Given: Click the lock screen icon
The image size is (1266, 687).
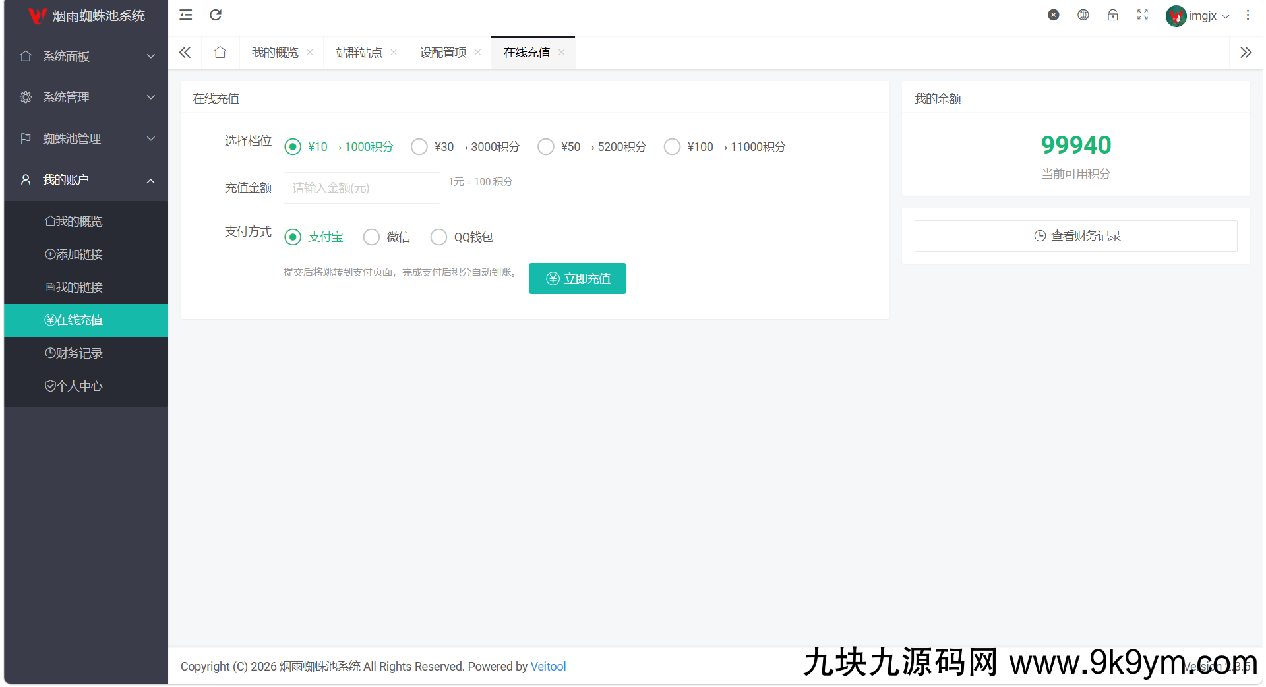Looking at the screenshot, I should coord(1113,15).
